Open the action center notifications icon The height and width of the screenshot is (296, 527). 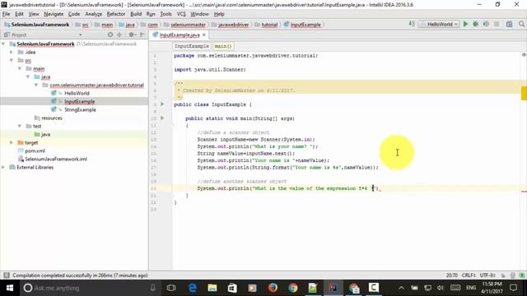coord(513,288)
